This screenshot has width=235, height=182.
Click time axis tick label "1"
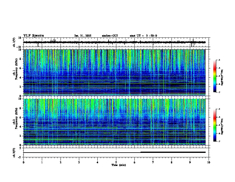42,162
